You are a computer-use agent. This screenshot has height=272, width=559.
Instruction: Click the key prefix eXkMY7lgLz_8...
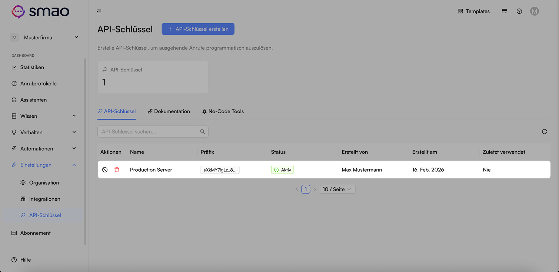[220, 170]
